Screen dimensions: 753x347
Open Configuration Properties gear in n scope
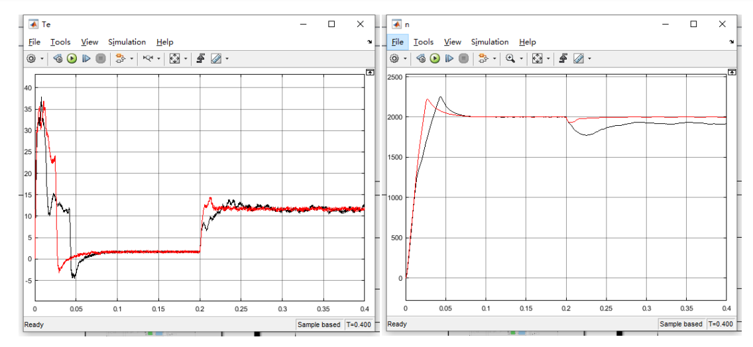click(x=394, y=58)
